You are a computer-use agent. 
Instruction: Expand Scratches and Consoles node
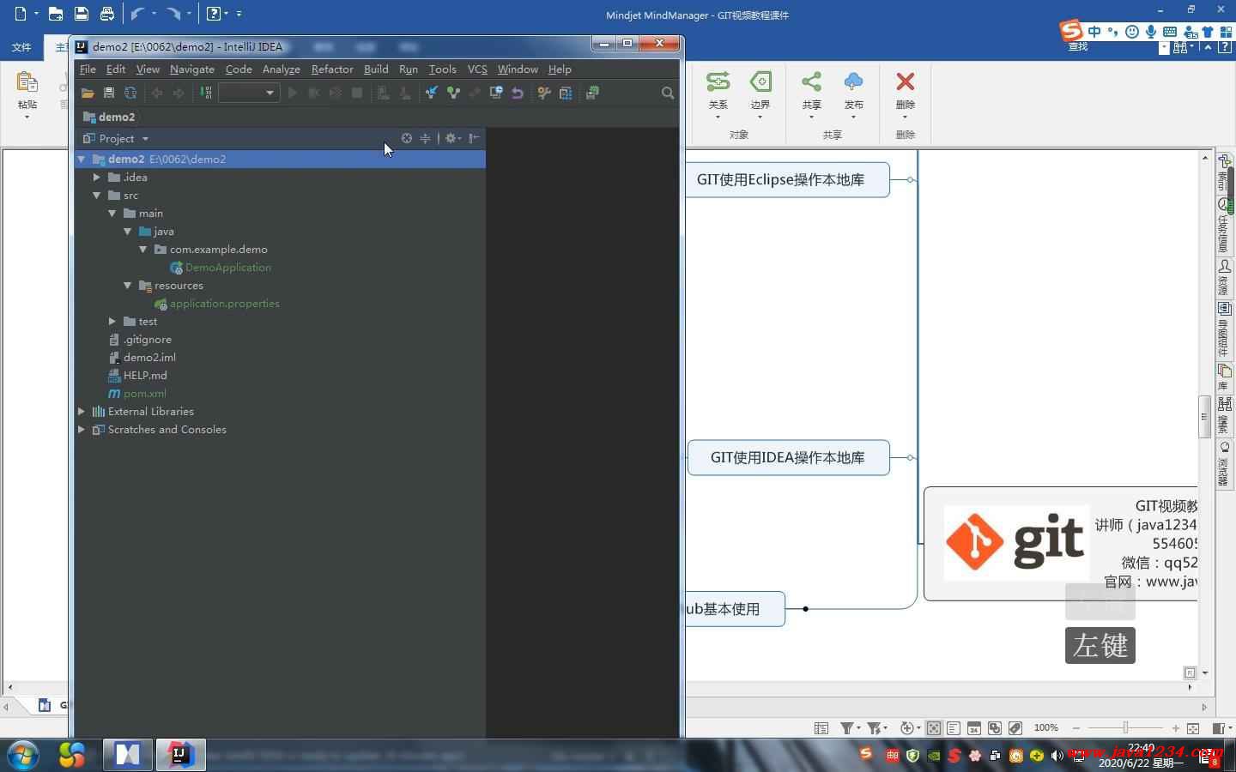click(x=82, y=429)
